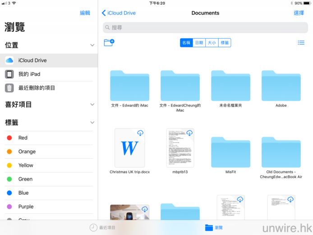Select 我的 iPad location
The height and width of the screenshot is (235, 313).
pos(29,74)
